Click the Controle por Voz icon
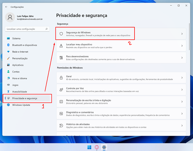The width and height of the screenshot is (193, 151). point(61,90)
